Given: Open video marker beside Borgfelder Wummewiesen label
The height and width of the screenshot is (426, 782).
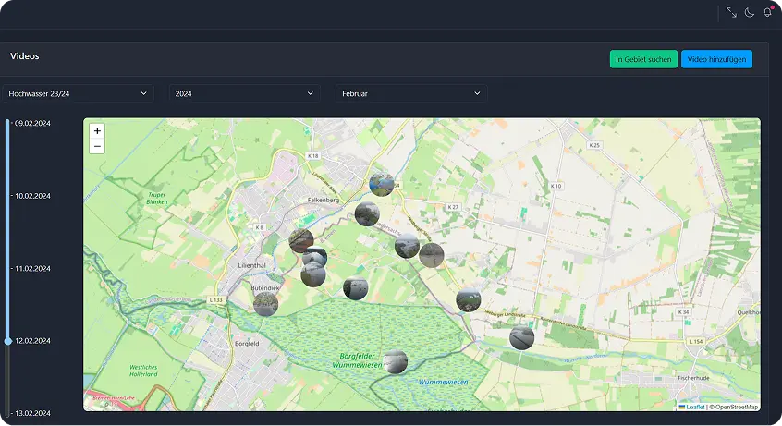Looking at the screenshot, I should 395,361.
